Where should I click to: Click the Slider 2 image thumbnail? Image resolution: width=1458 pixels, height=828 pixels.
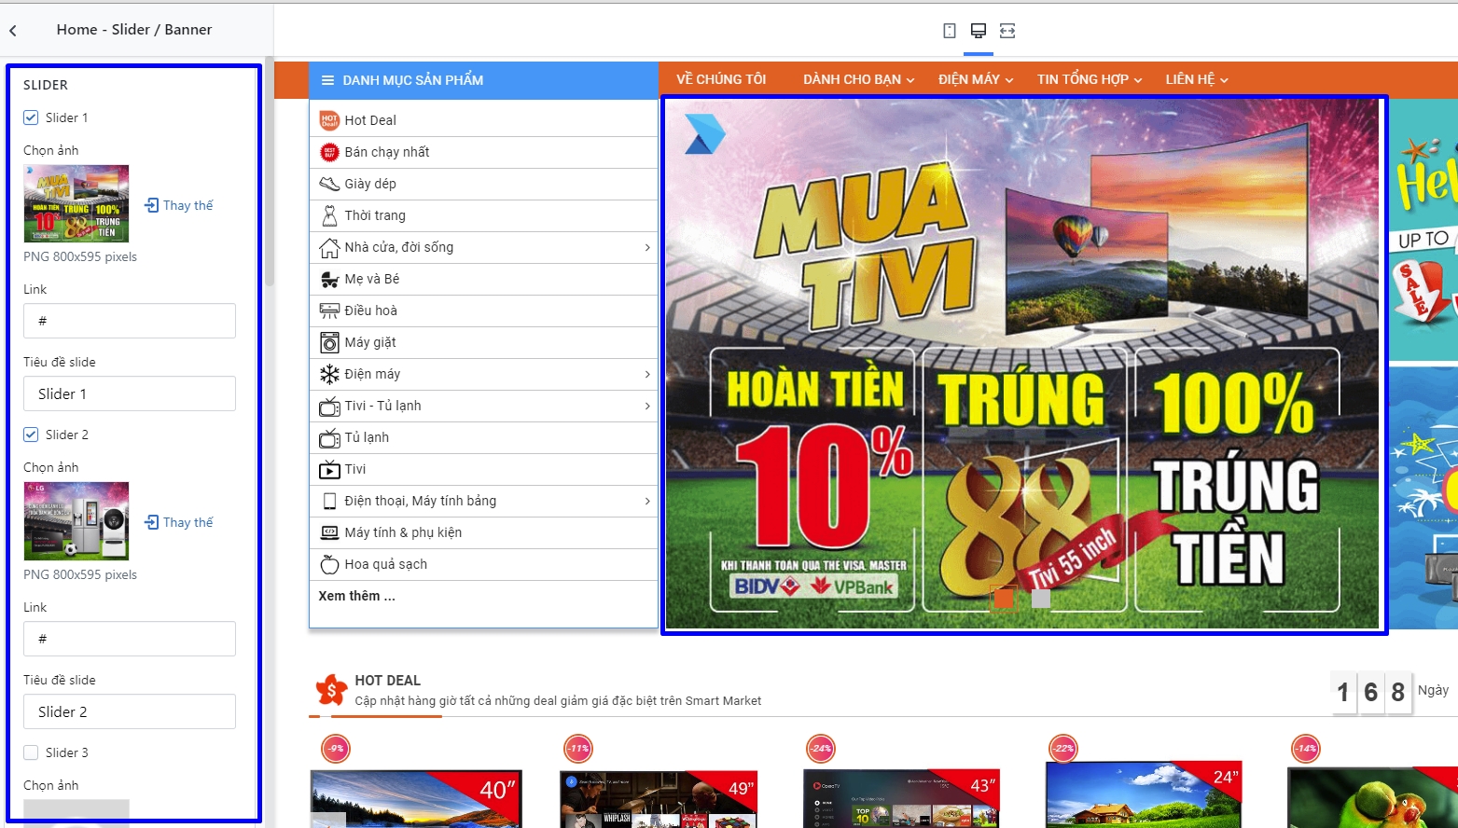(76, 521)
